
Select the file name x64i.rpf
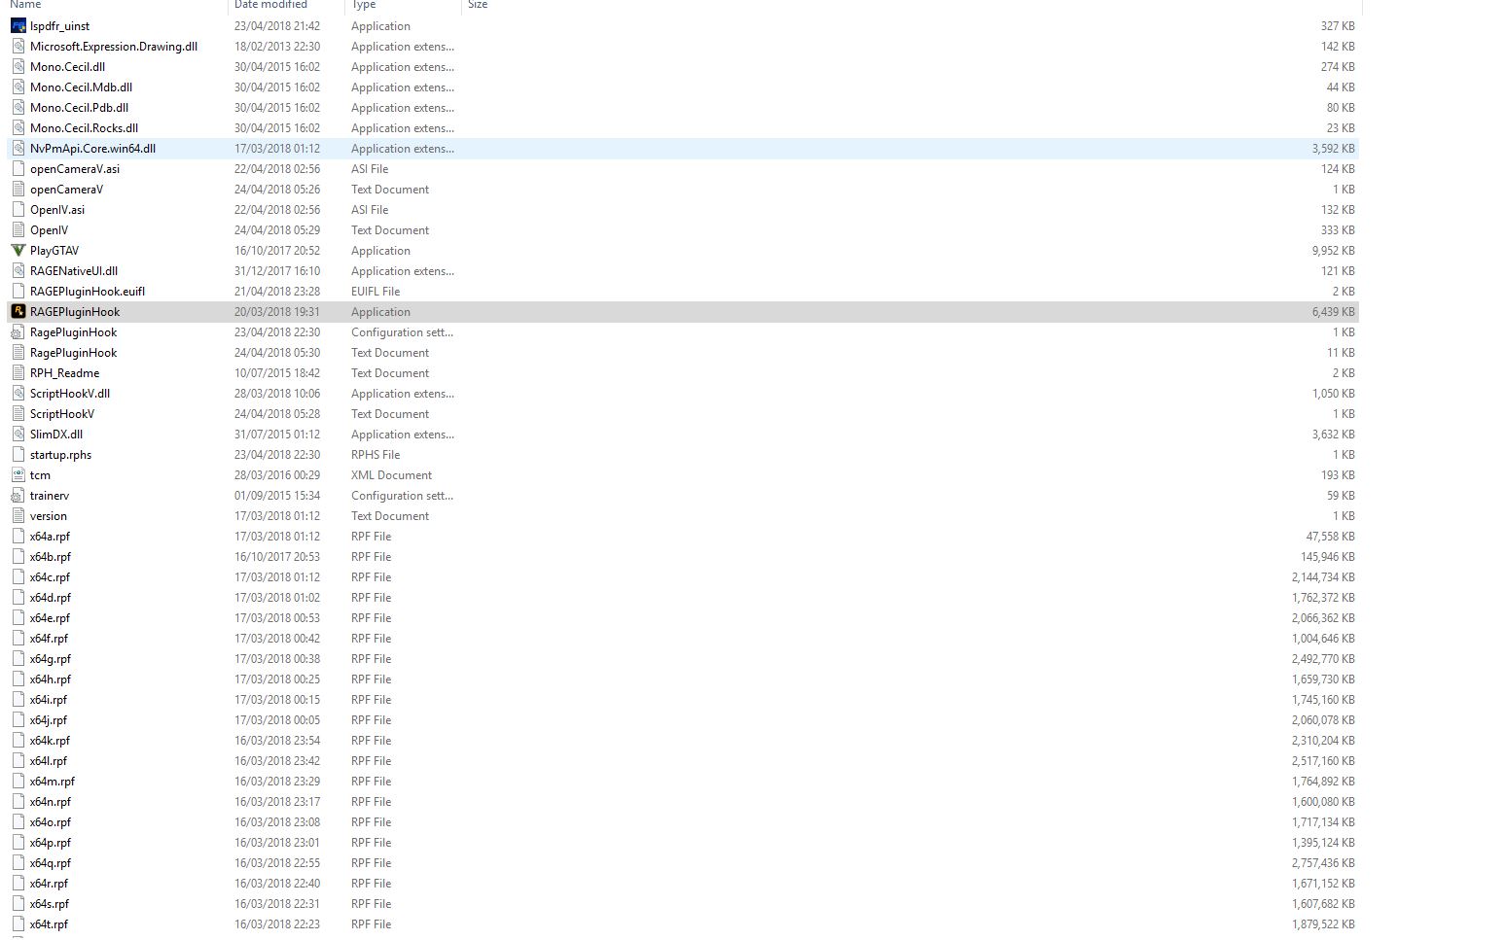(49, 700)
